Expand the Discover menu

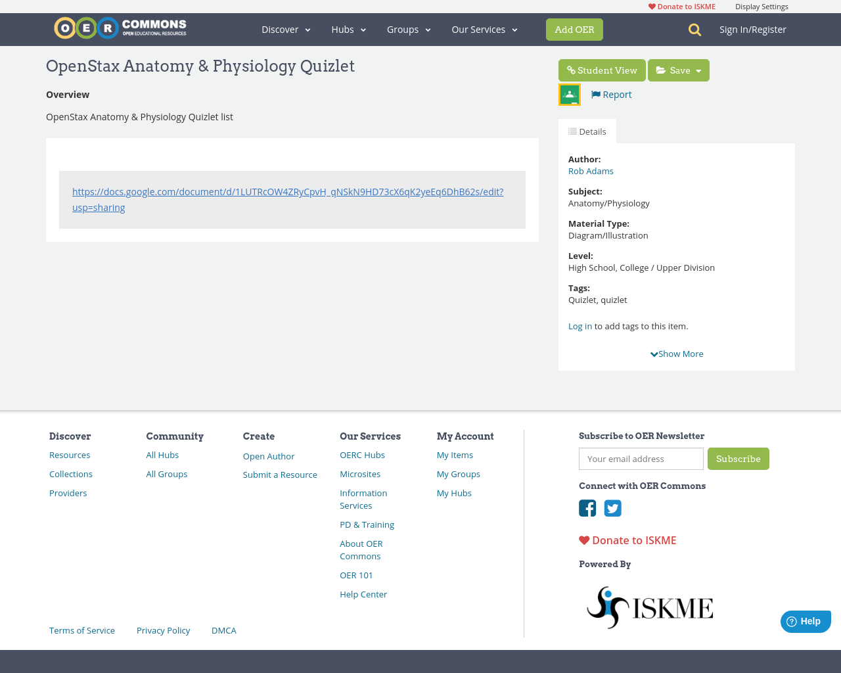click(286, 30)
